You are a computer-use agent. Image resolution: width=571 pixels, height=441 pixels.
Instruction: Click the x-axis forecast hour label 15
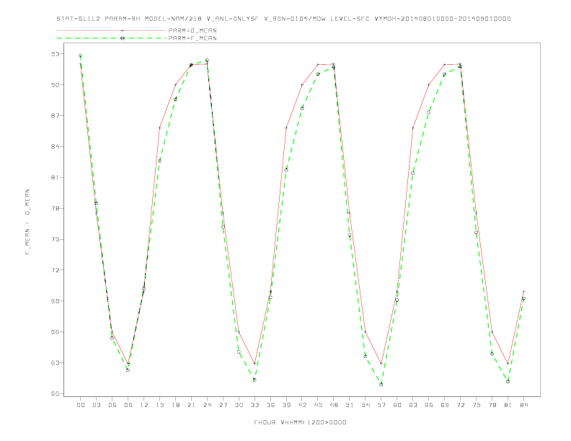tap(159, 405)
